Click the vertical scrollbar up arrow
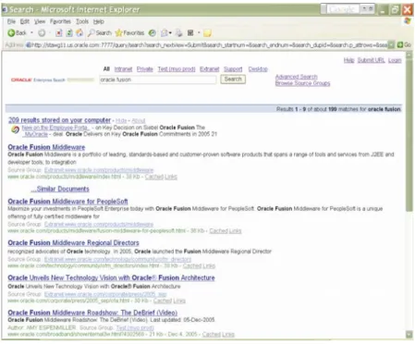The height and width of the screenshot is (344, 415). (409, 55)
